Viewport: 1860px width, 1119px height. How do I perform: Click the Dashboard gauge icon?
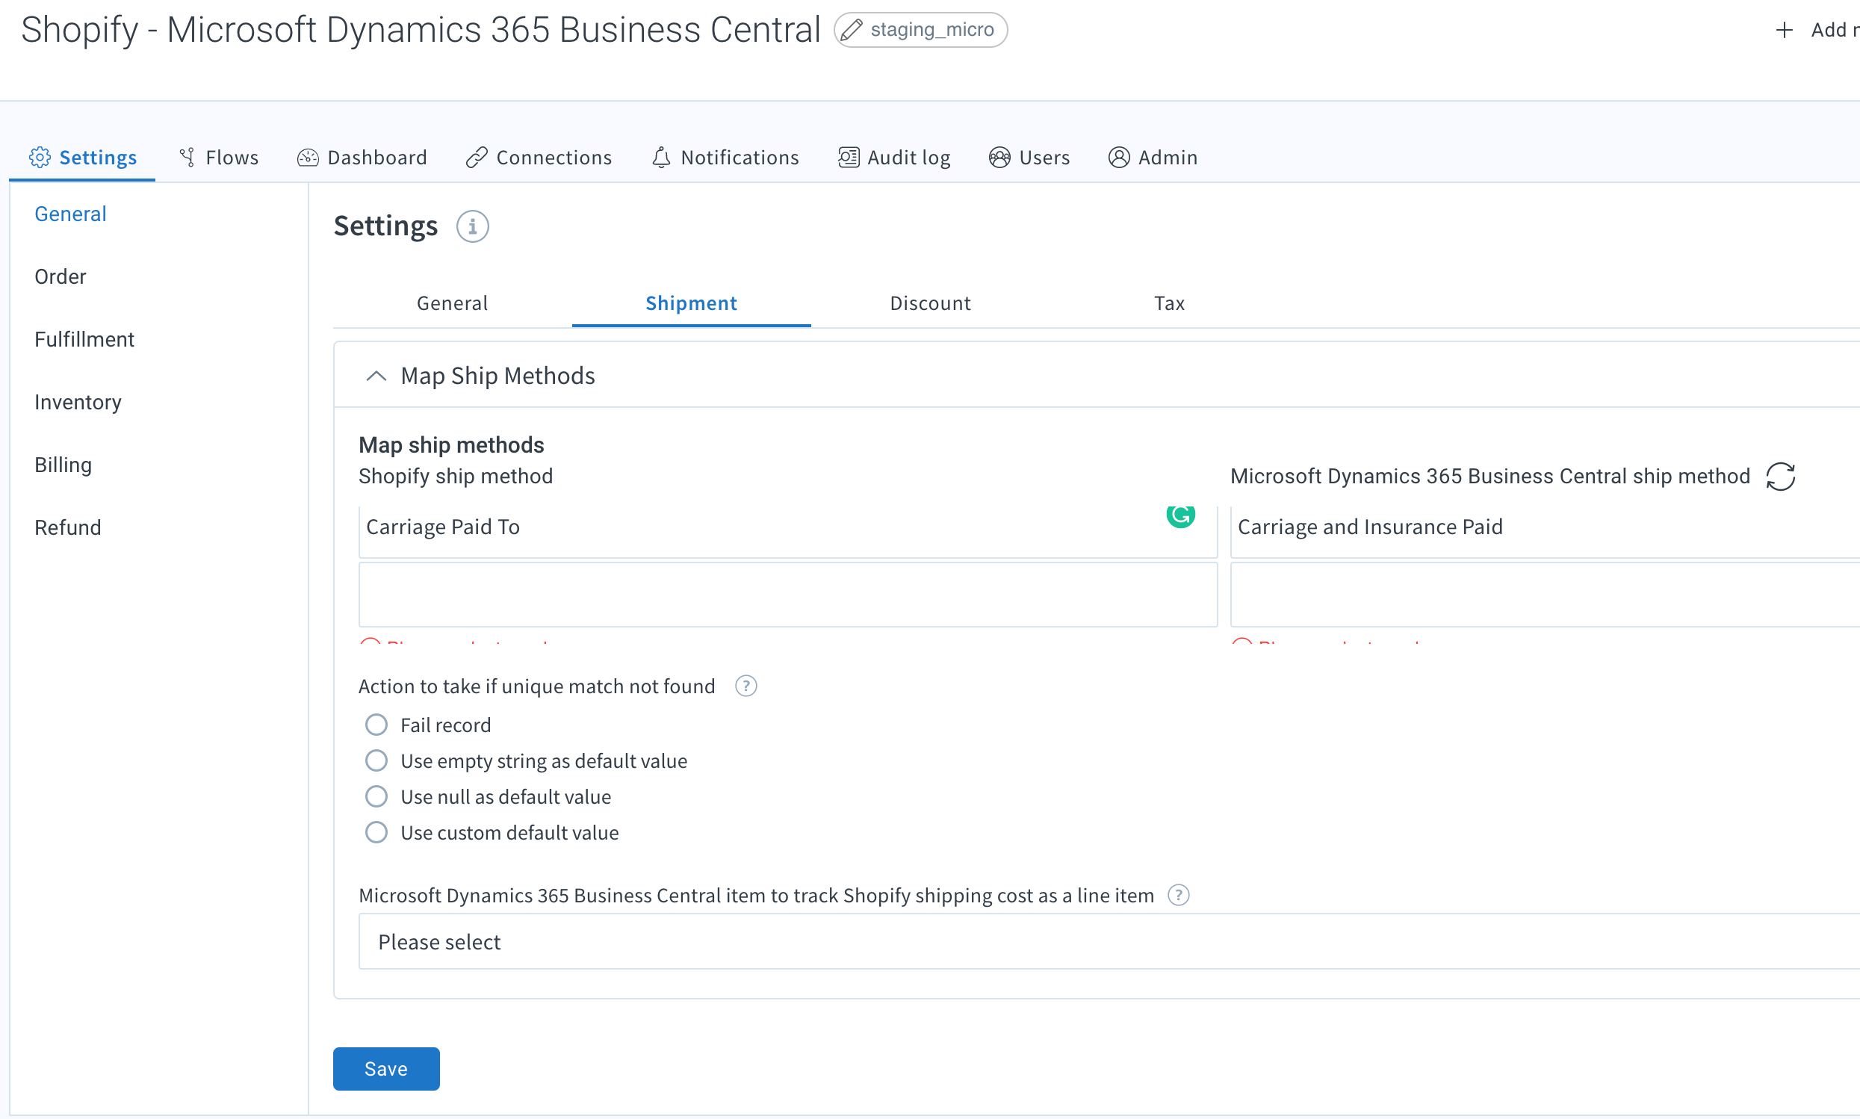pyautogui.click(x=308, y=157)
